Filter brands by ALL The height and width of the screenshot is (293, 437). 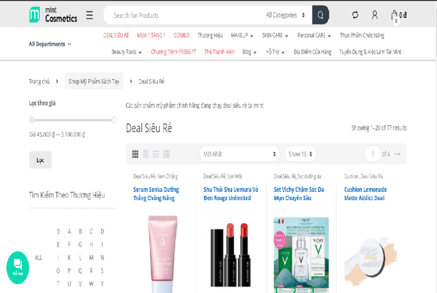tap(38, 258)
